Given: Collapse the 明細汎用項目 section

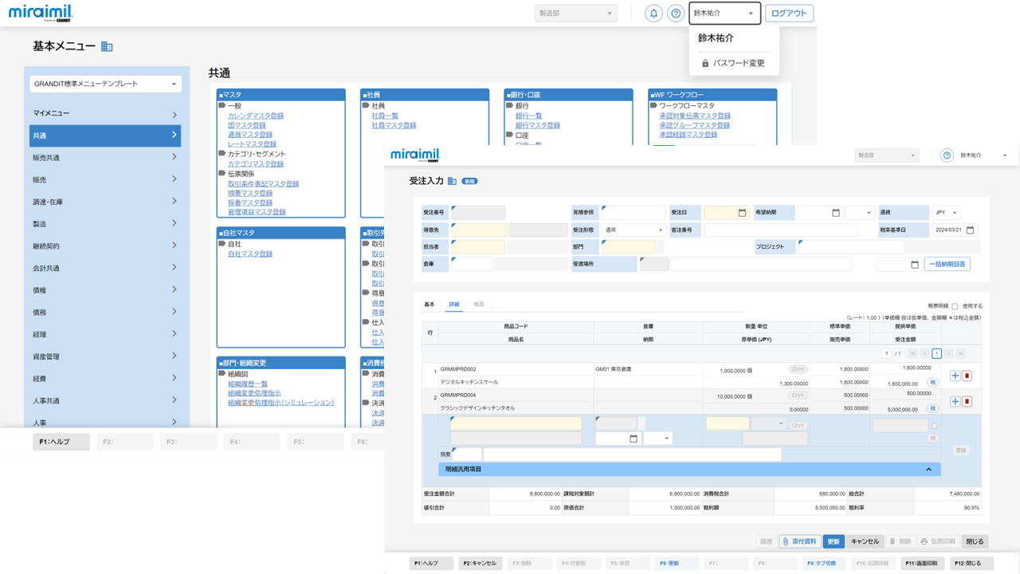Looking at the screenshot, I should pyautogui.click(x=928, y=470).
